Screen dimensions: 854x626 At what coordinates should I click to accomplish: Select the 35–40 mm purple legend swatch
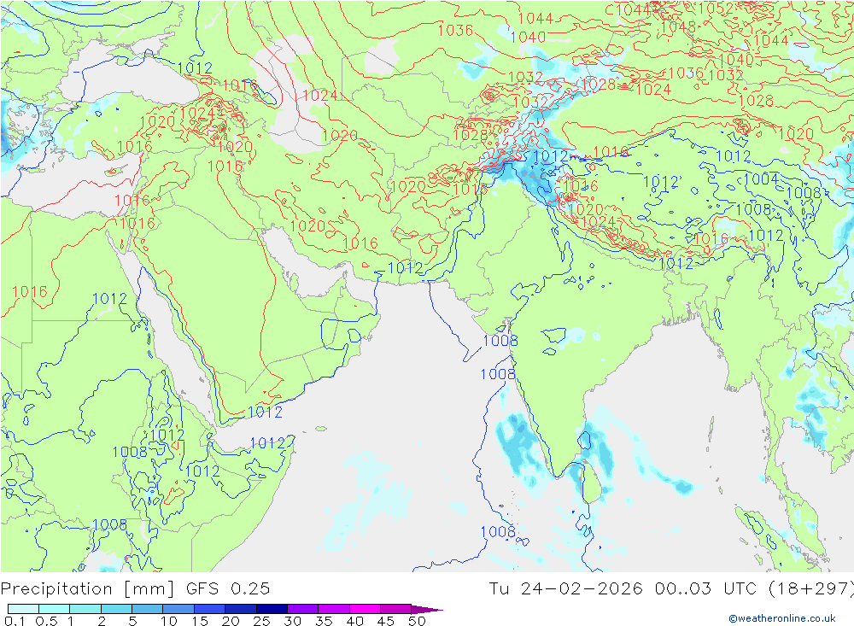[333, 609]
